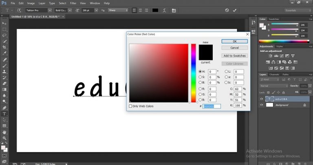Select the Crop tool
The image size is (313, 165).
click(x=4, y=47)
